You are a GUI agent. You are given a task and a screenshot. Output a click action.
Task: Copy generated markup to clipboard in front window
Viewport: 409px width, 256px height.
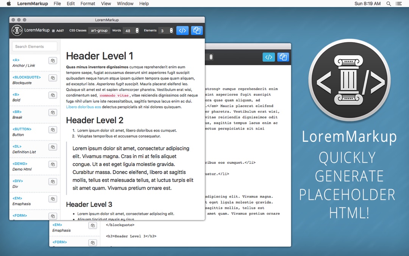point(197,31)
